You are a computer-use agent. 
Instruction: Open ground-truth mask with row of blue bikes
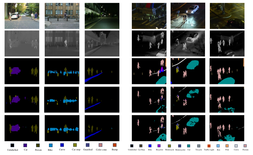point(62,71)
